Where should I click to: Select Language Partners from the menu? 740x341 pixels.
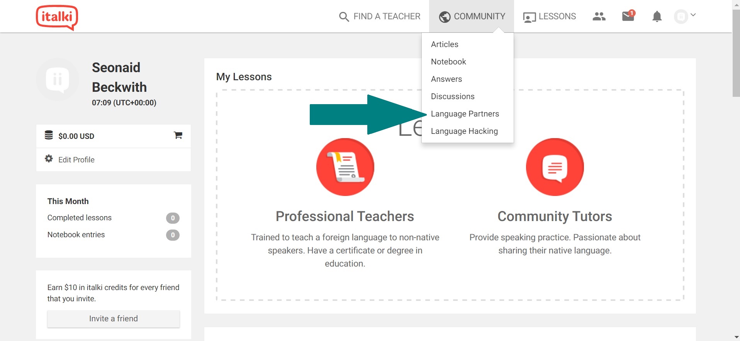pyautogui.click(x=465, y=114)
